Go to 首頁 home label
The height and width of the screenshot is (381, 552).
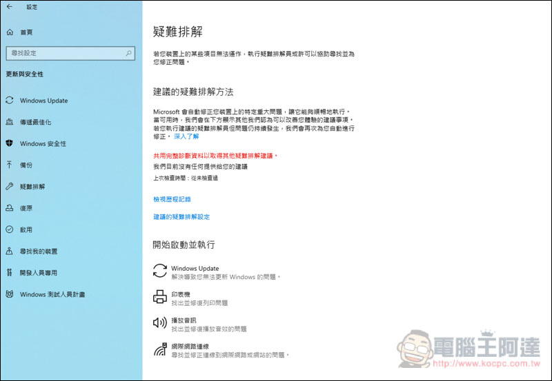pos(26,32)
